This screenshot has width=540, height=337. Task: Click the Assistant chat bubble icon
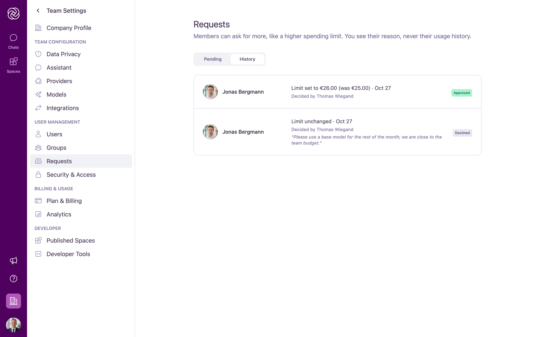(x=38, y=67)
